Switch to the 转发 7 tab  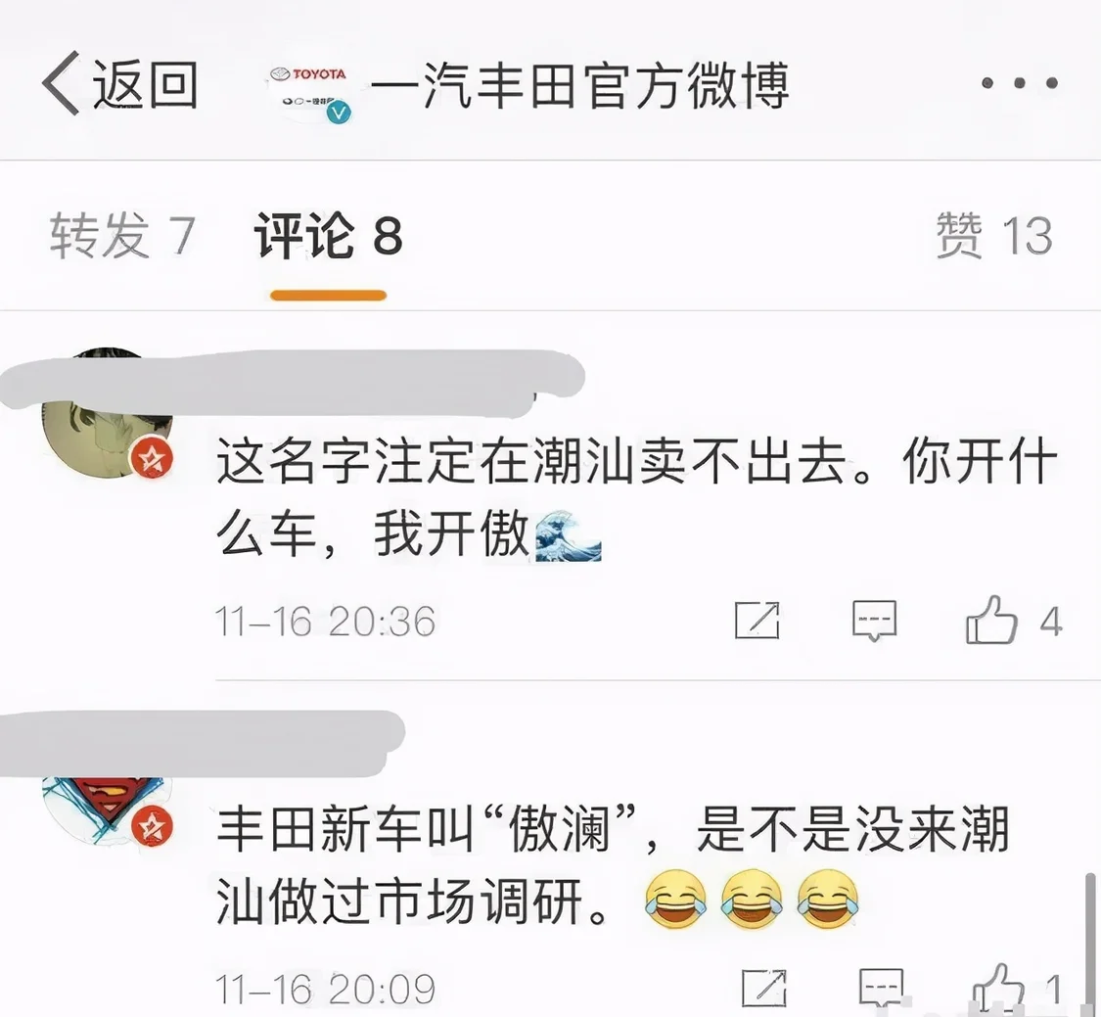pyautogui.click(x=122, y=235)
